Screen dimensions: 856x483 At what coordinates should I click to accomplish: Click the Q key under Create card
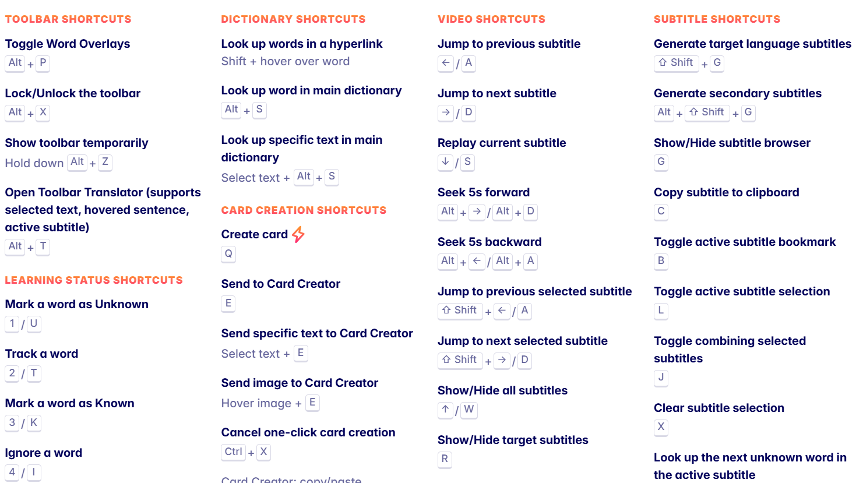coord(228,253)
